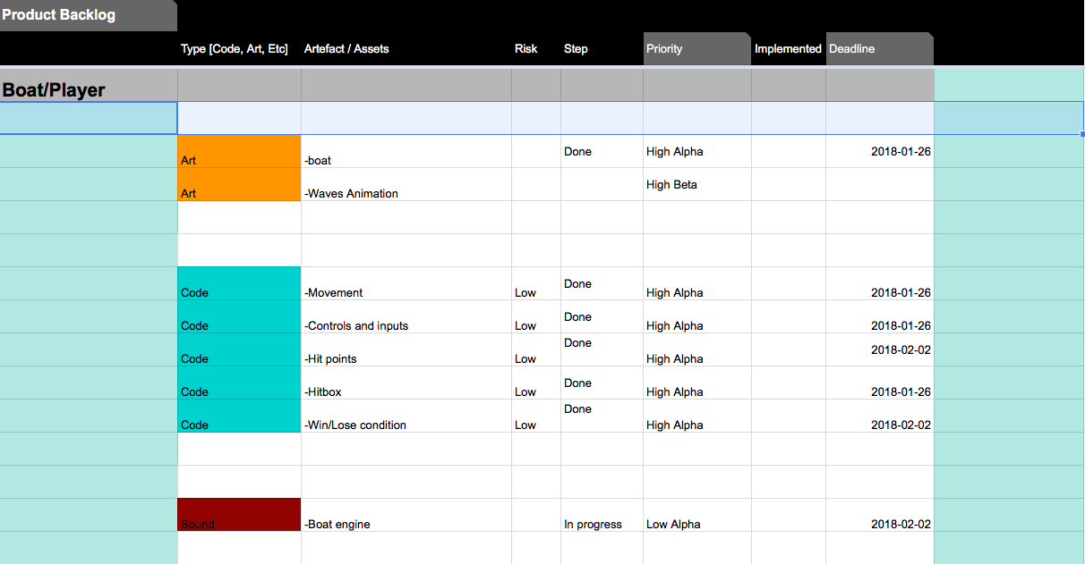Select the Implemented column header
This screenshot has height=564, width=1085.
[x=788, y=48]
